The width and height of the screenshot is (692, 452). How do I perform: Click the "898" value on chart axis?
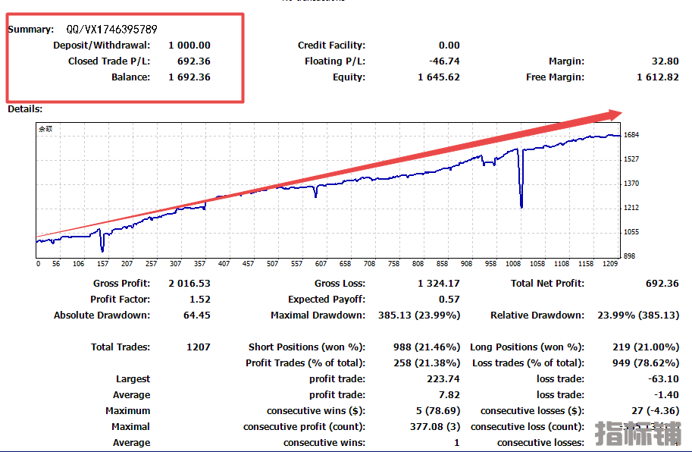coord(629,256)
